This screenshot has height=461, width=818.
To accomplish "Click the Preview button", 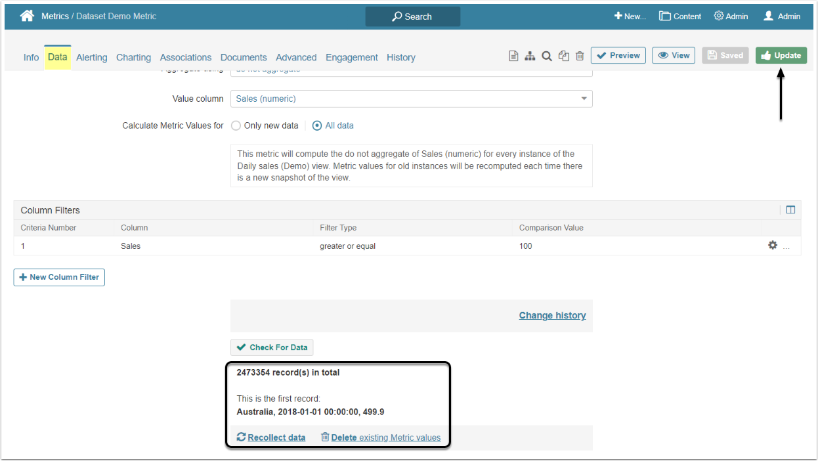I will [x=618, y=55].
